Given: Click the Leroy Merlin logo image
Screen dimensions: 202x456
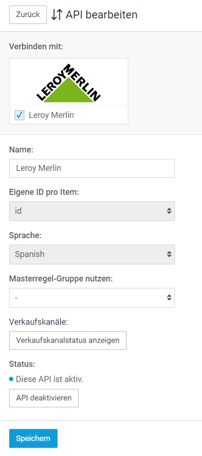Looking at the screenshot, I should (x=69, y=83).
